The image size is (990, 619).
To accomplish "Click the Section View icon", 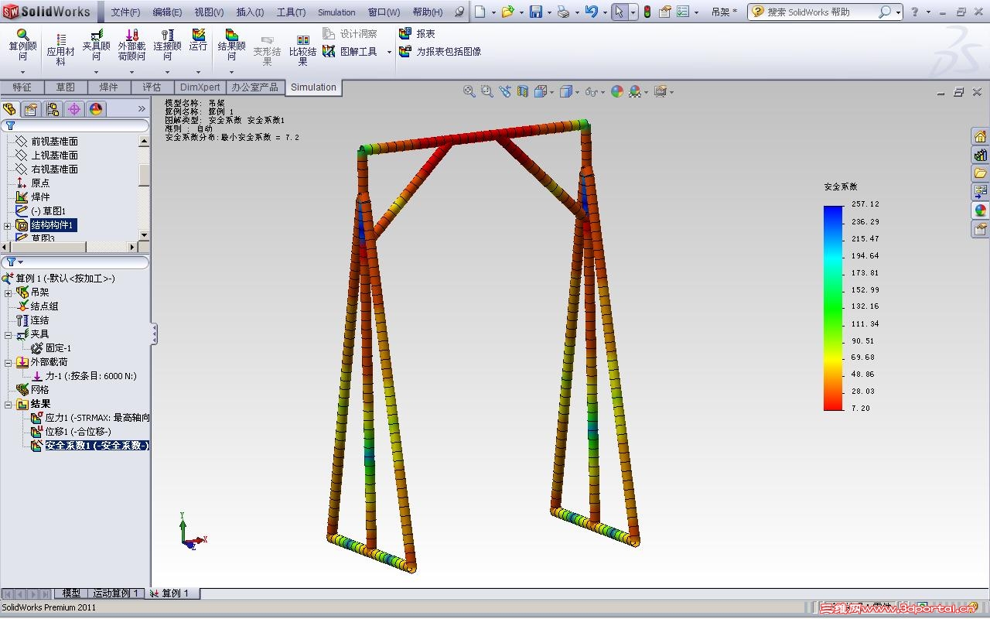I will point(523,91).
